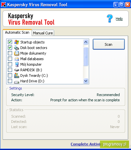Click the Scanned: label

pos(19,116)
